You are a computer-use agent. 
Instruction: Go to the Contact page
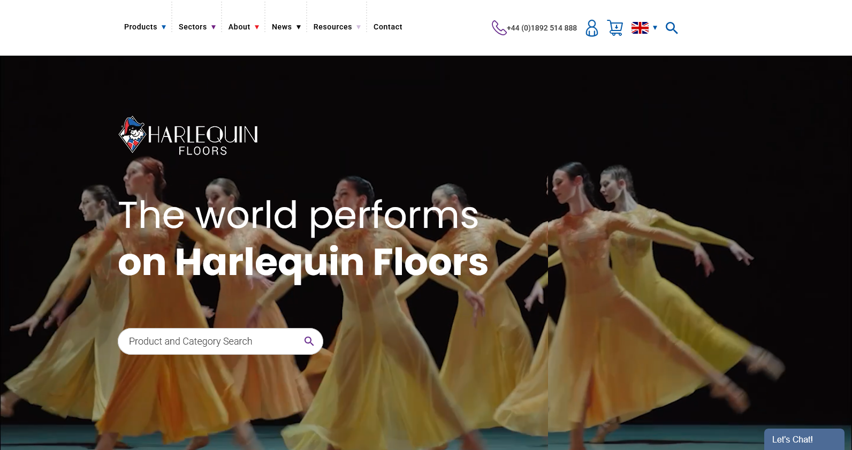[387, 27]
